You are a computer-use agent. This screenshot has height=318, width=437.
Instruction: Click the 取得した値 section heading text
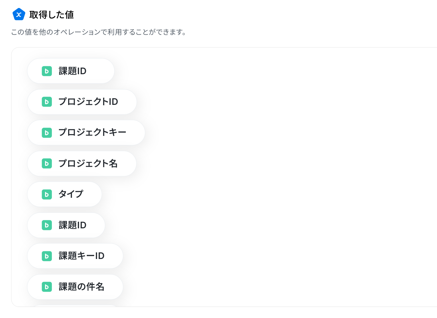[52, 15]
